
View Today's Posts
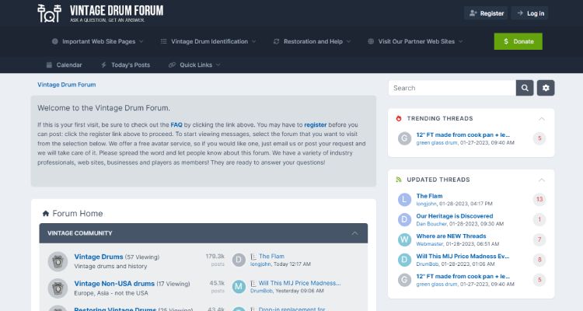[x=125, y=65]
